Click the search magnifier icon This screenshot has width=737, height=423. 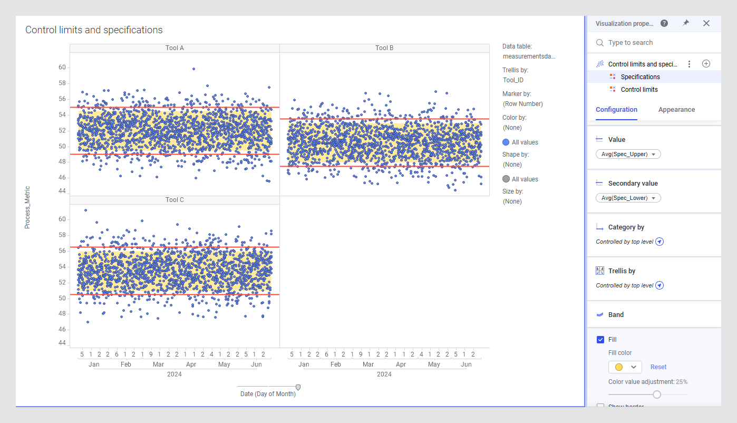pyautogui.click(x=600, y=43)
